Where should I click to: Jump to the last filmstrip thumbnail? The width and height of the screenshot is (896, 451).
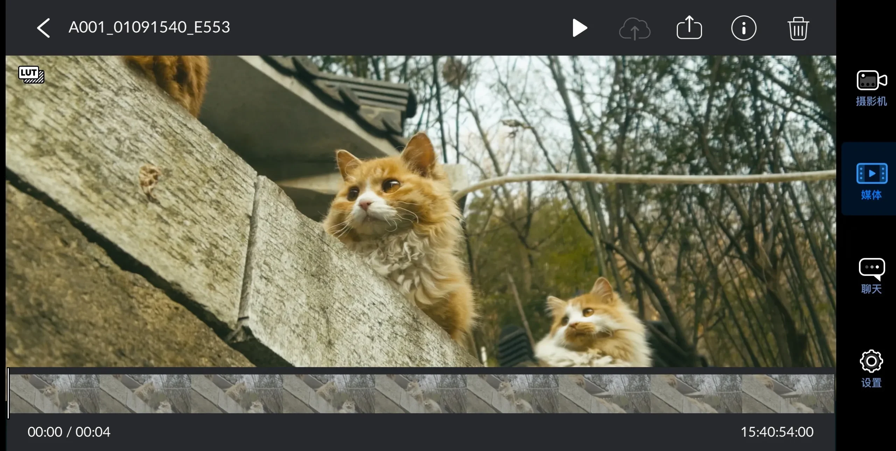point(788,394)
